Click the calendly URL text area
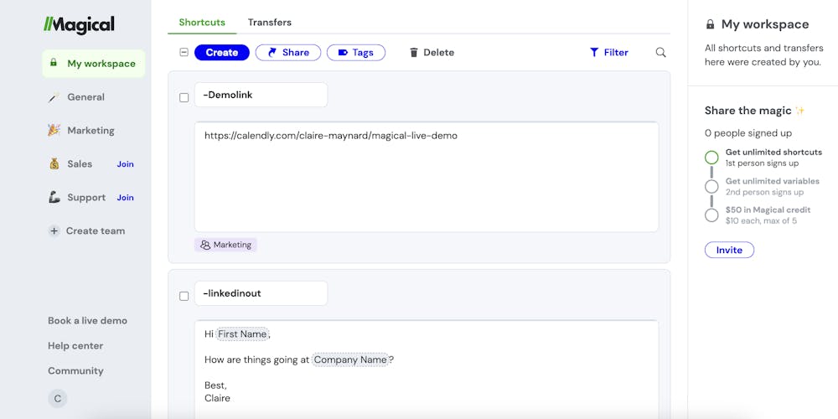The height and width of the screenshot is (419, 838). [x=427, y=177]
